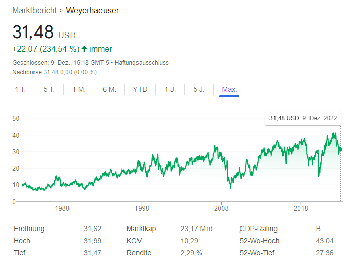Select the 1 T. time range tab
This screenshot has width=344, height=261.
point(20,89)
